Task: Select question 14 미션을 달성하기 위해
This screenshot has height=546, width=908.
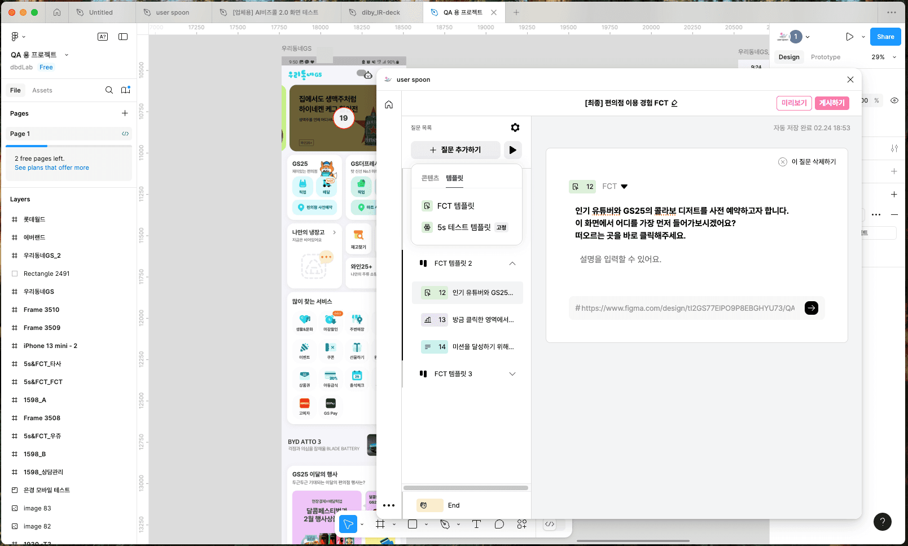Action: pos(467,347)
